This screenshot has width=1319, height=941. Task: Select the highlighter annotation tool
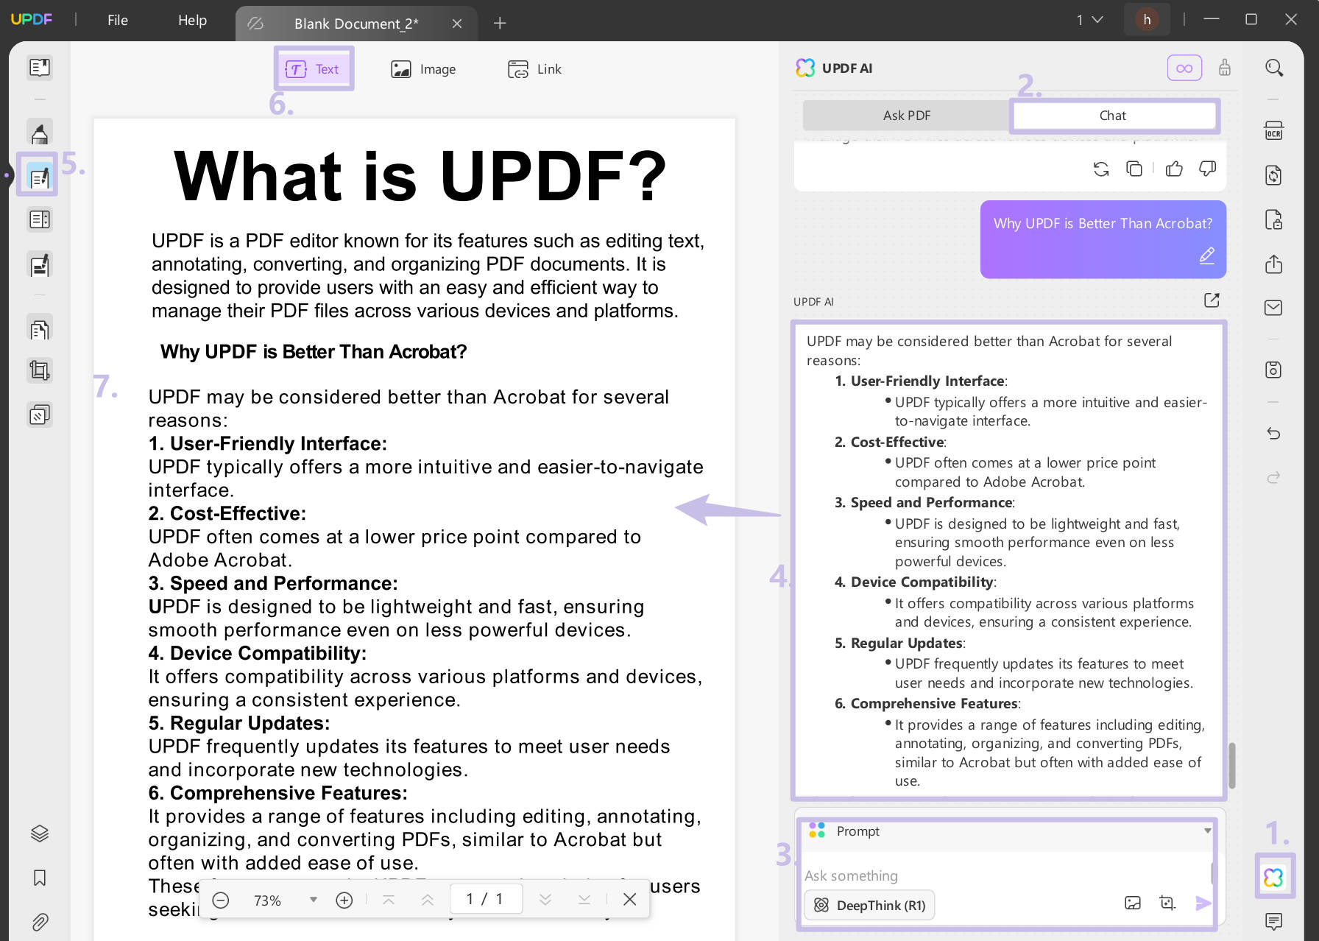39,131
